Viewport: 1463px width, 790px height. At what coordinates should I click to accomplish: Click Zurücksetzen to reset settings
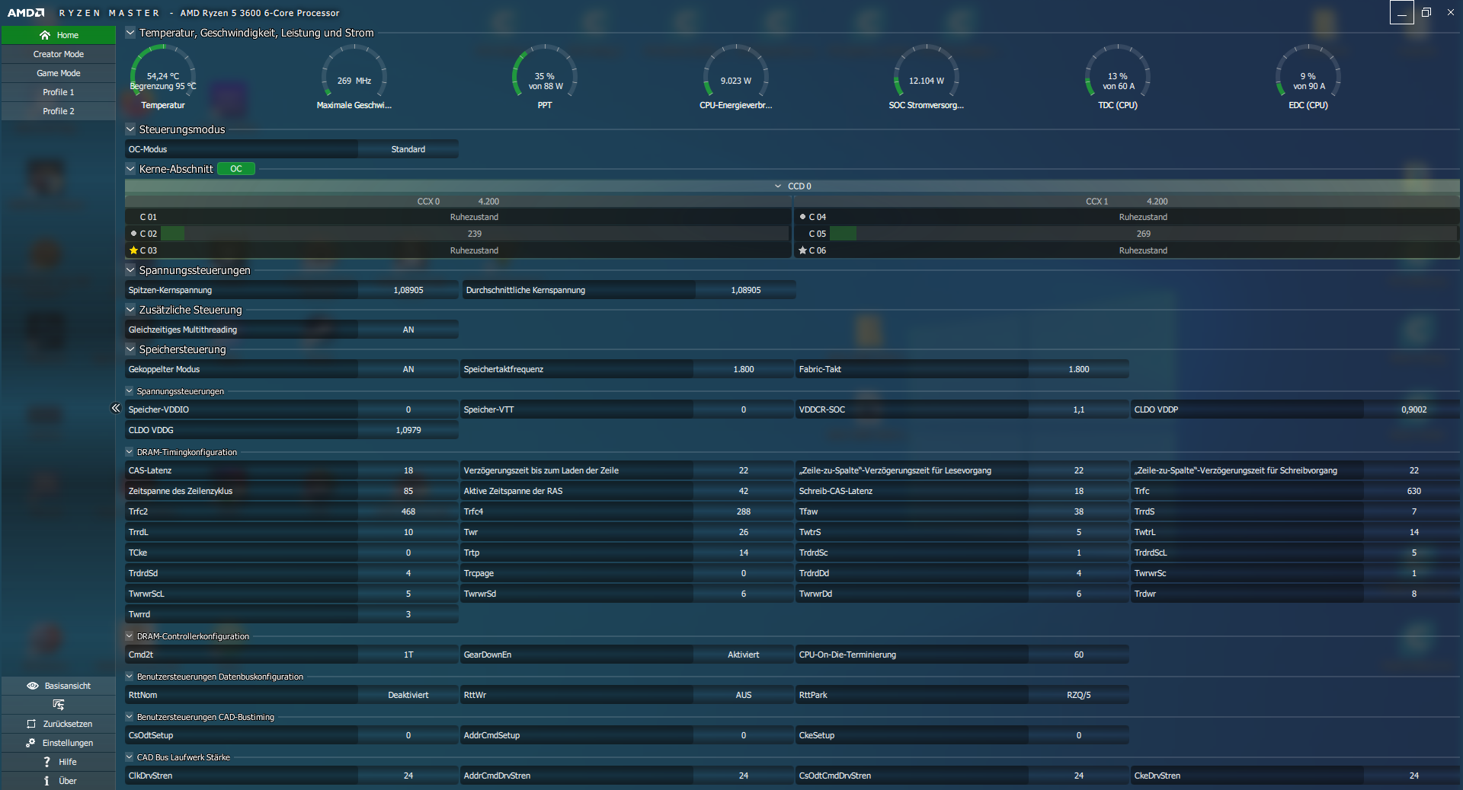pos(59,724)
